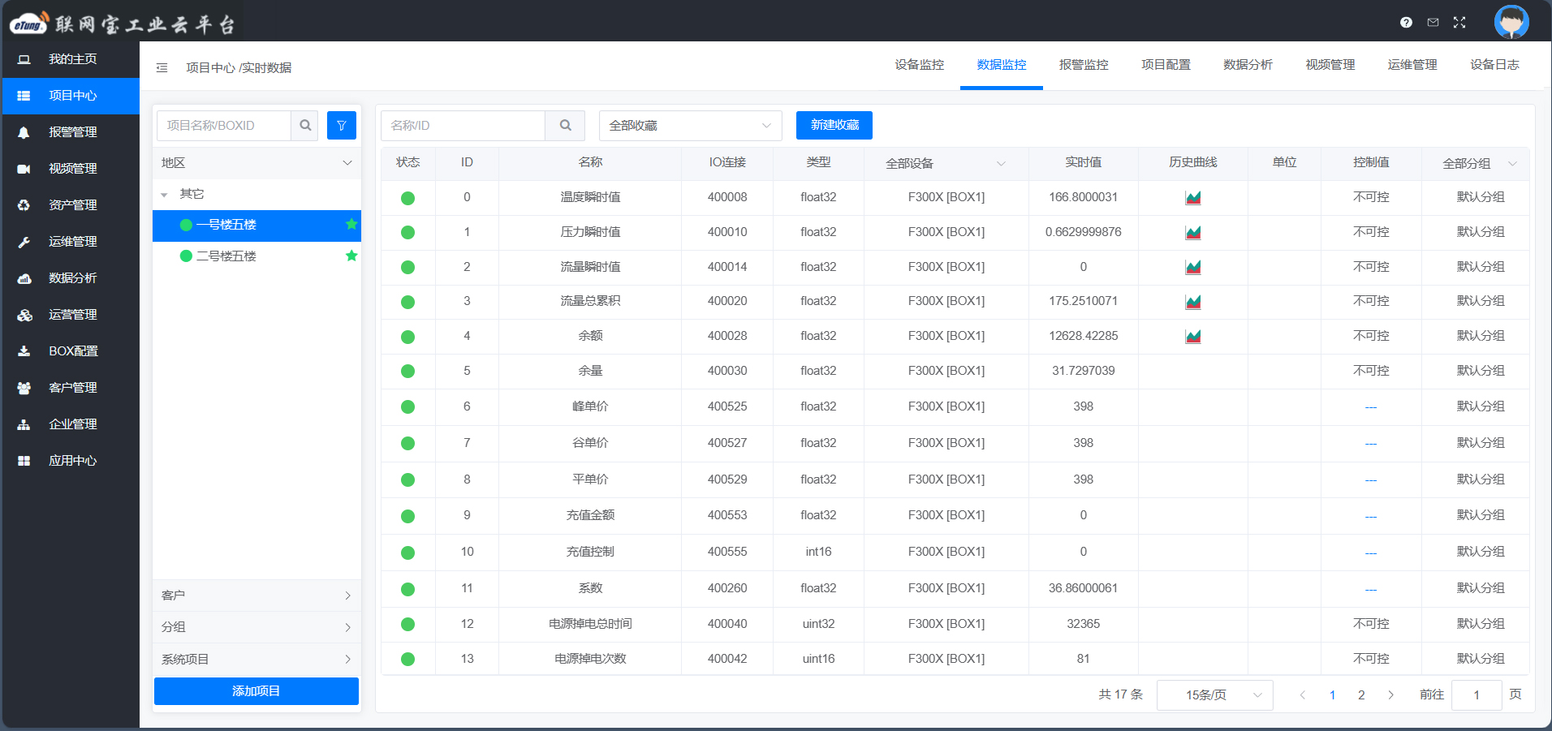Screen dimensions: 1552x731
Task: Switch to 报警监控 tab
Action: [1084, 65]
